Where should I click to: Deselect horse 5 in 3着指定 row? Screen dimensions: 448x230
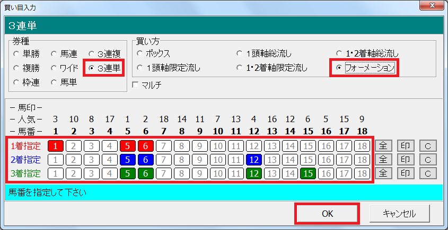[128, 173]
